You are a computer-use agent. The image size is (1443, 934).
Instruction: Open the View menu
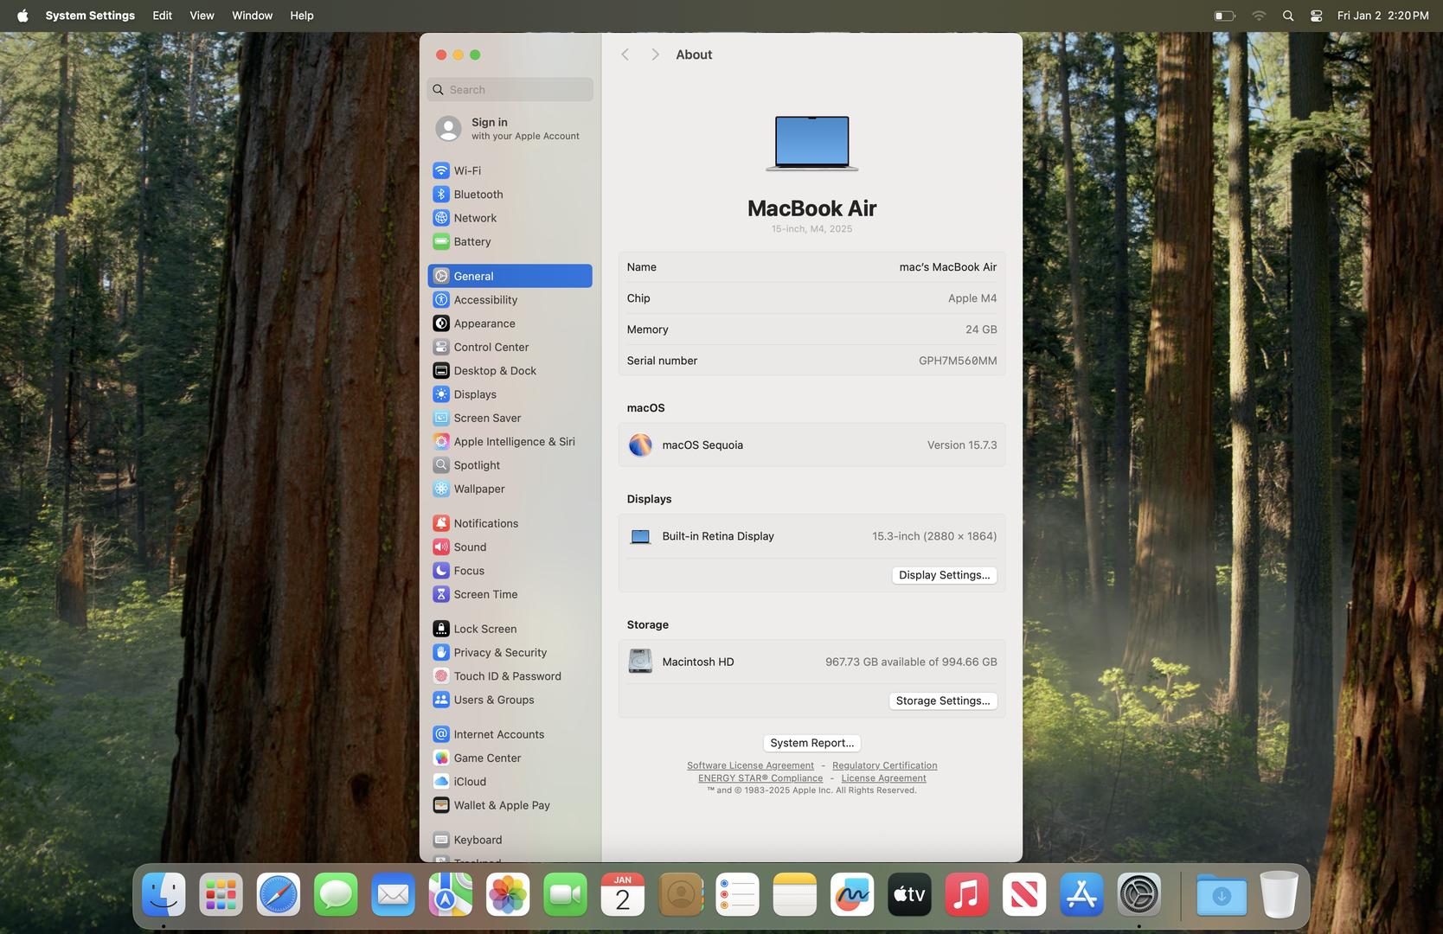(x=202, y=16)
